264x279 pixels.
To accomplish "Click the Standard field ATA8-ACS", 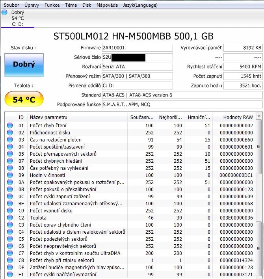I will [x=182, y=95].
